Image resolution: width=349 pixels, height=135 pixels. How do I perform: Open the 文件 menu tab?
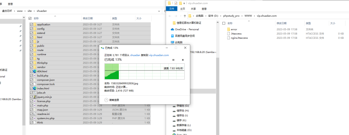coord(172,9)
